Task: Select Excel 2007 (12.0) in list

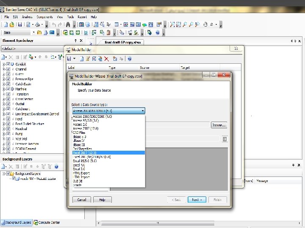Action: [109, 153]
